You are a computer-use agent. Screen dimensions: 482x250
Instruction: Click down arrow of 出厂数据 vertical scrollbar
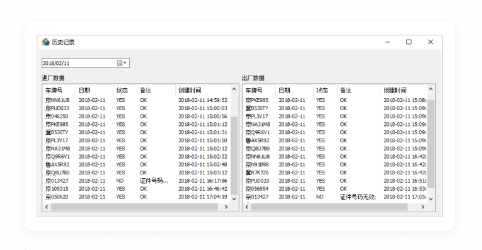(431, 199)
